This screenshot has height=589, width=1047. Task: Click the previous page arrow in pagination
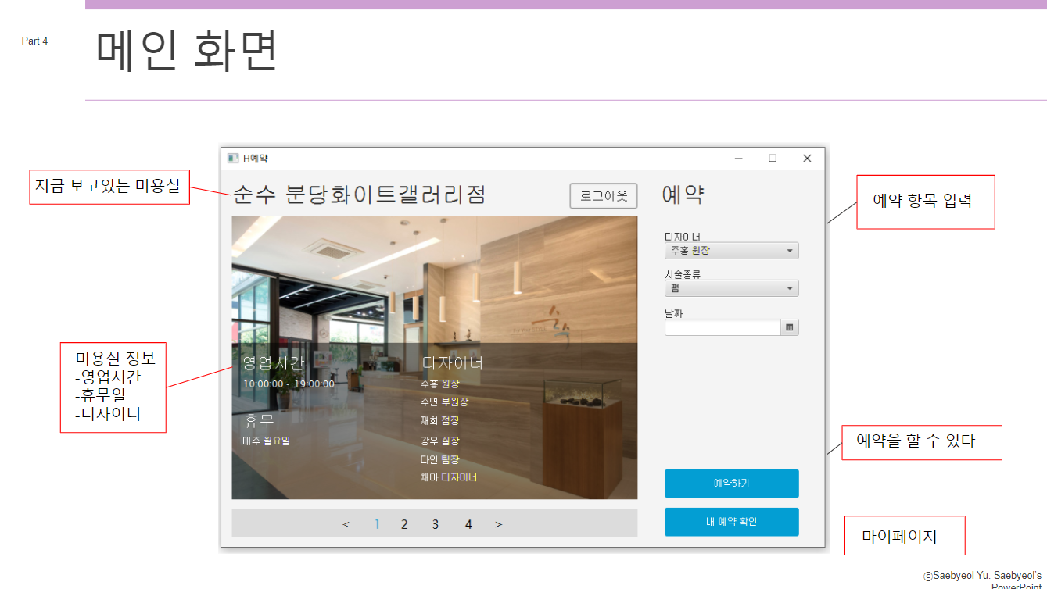coord(346,524)
